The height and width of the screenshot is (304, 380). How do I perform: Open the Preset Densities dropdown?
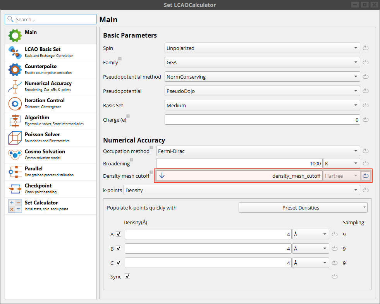click(x=303, y=208)
